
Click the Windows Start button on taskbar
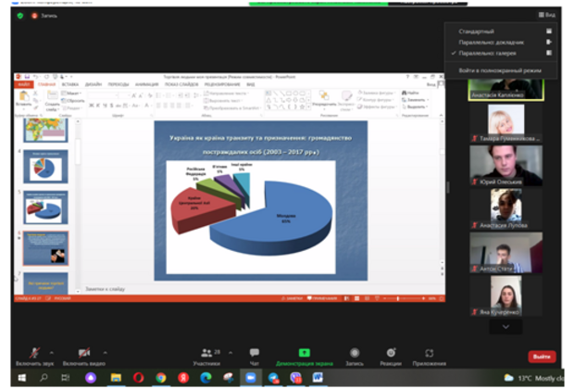20,377
